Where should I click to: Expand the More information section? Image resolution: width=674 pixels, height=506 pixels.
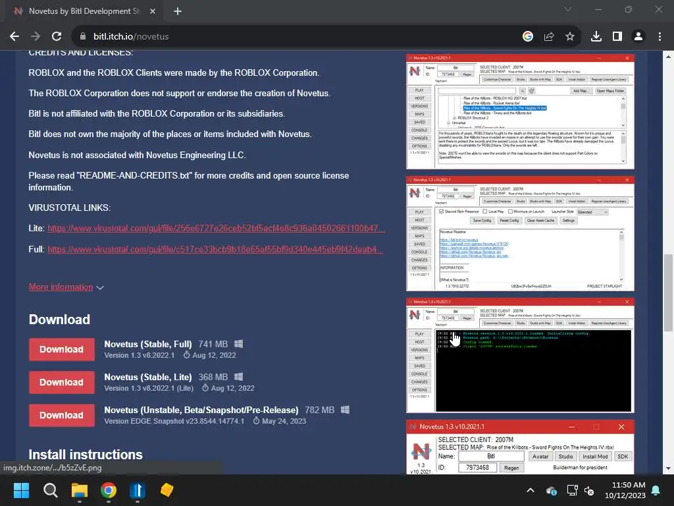(x=66, y=287)
